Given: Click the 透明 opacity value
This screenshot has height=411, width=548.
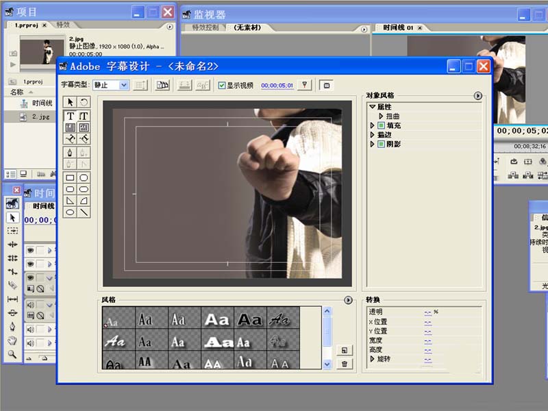Looking at the screenshot, I should click(427, 312).
